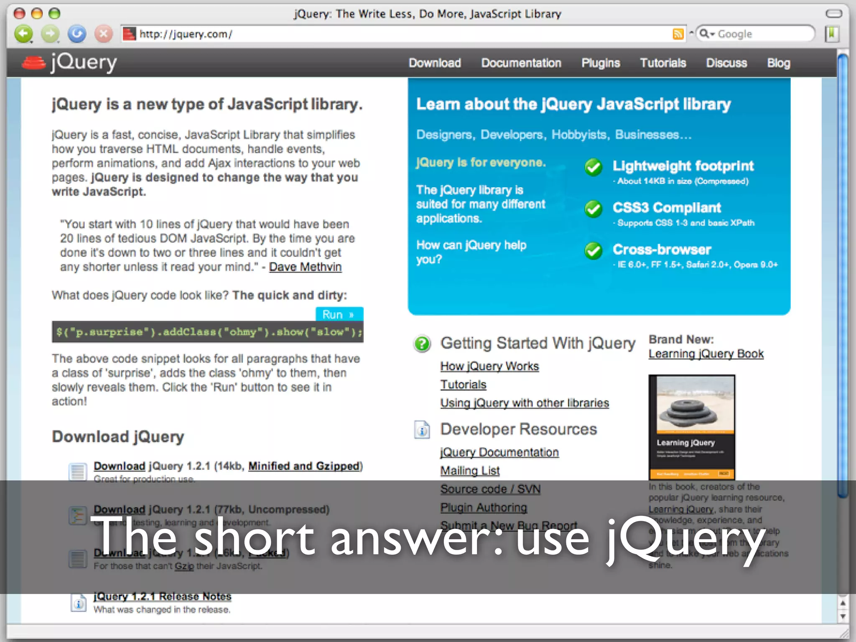Viewport: 856px width, 642px height.
Task: Click the red Stop loading icon
Action: (x=103, y=34)
